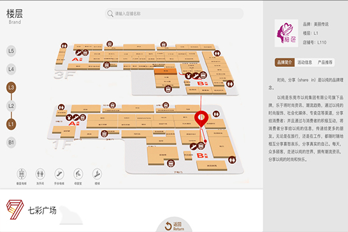Switch to the 产品推荐 tab
348x232 pixels.
(325, 62)
